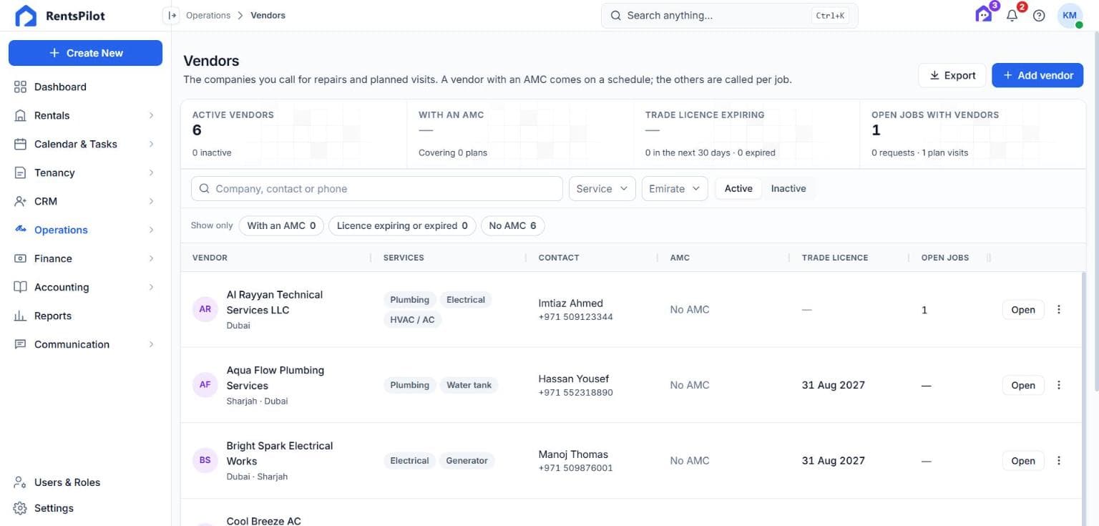Switch the vendor filter to Inactive

click(788, 188)
